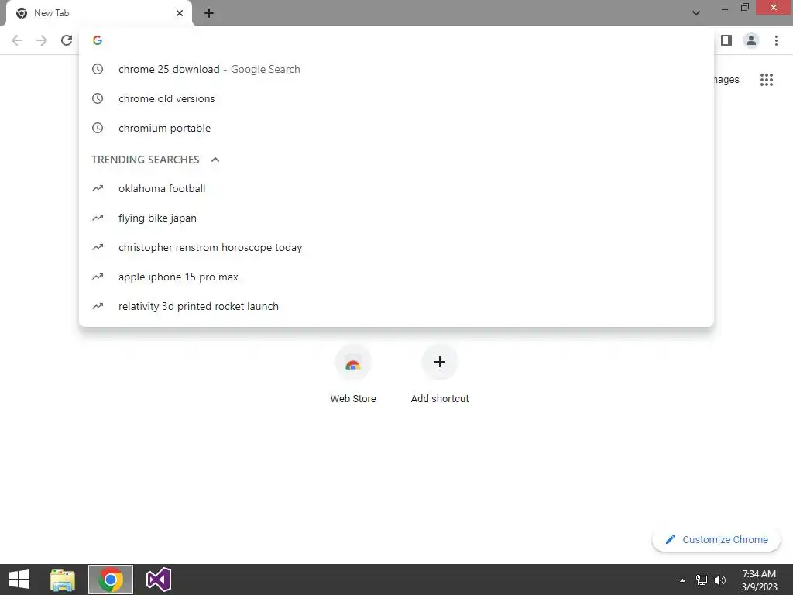Open a new tab with plus button
Image resolution: width=793 pixels, height=595 pixels.
(x=209, y=13)
